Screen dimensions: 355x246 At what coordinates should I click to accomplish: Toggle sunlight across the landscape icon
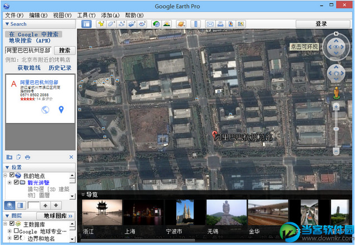click(166, 24)
